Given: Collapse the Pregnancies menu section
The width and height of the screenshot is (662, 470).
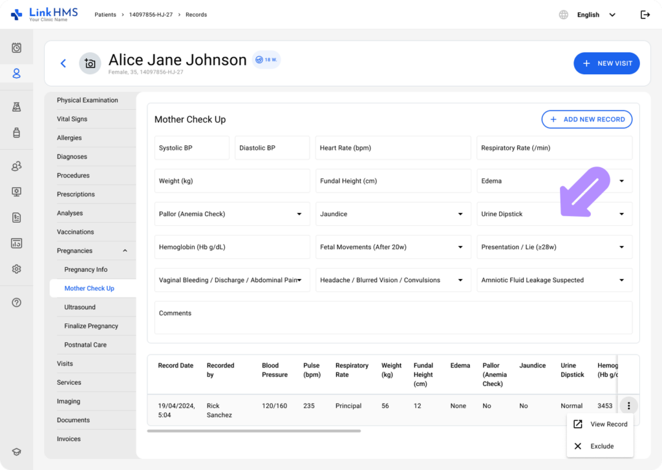Looking at the screenshot, I should click(x=125, y=250).
